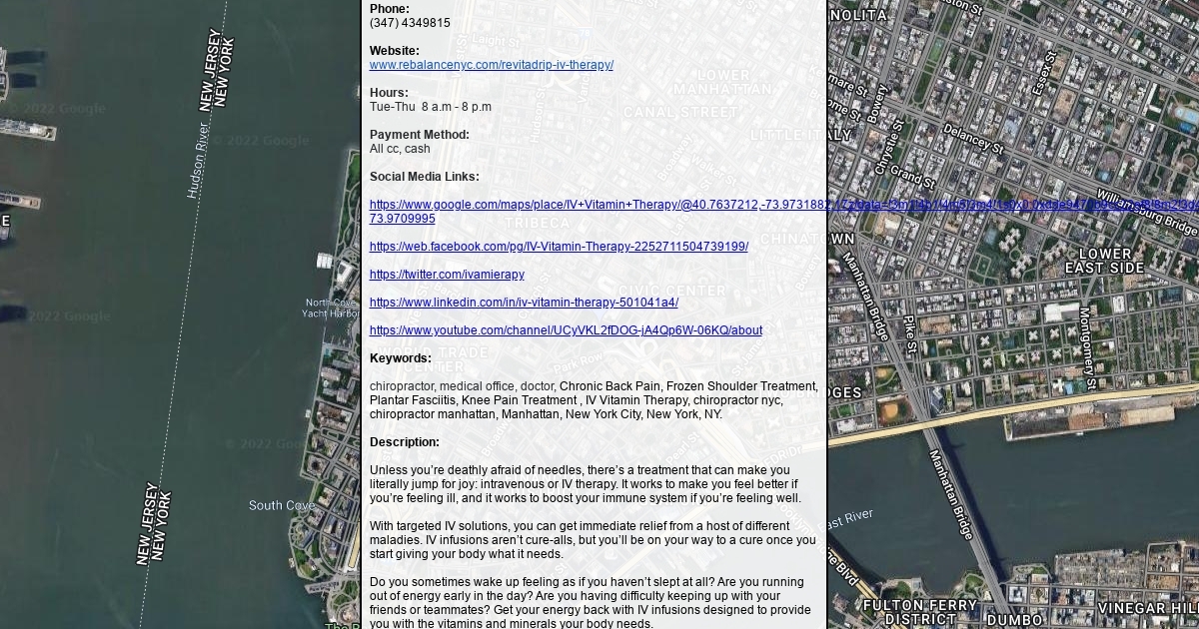Image resolution: width=1199 pixels, height=629 pixels.
Task: Click the Pike St street label
Action: point(909,334)
